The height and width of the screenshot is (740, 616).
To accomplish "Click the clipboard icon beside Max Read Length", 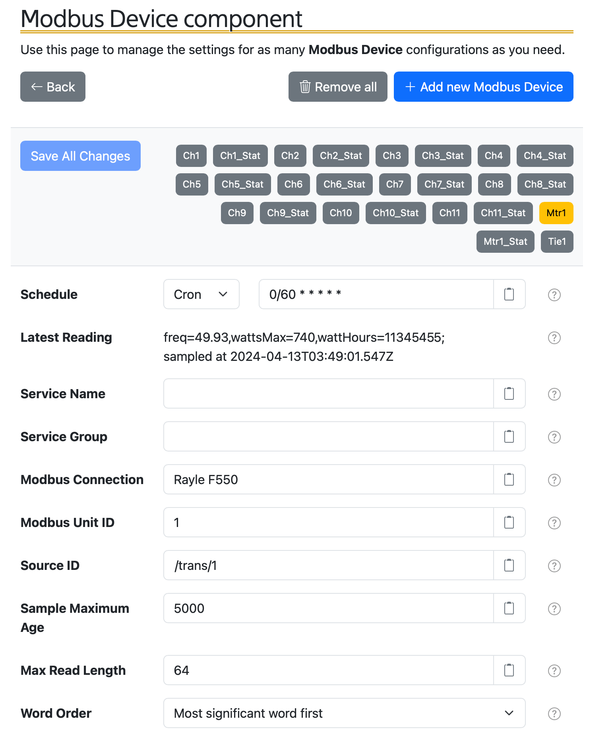I will pyautogui.click(x=509, y=670).
